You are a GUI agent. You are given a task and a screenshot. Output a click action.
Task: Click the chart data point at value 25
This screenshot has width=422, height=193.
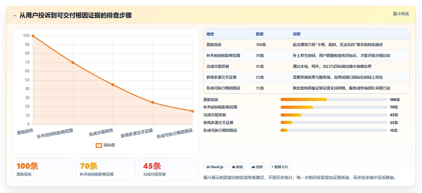tap(153, 102)
